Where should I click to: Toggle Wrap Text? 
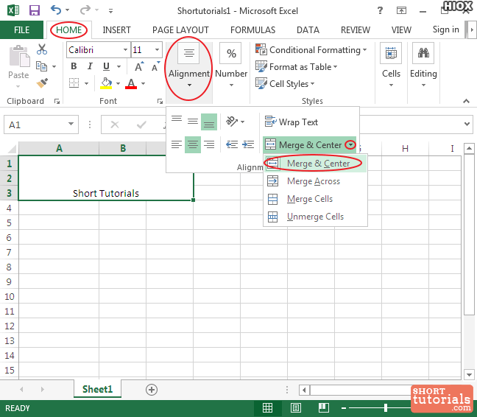tap(291, 122)
